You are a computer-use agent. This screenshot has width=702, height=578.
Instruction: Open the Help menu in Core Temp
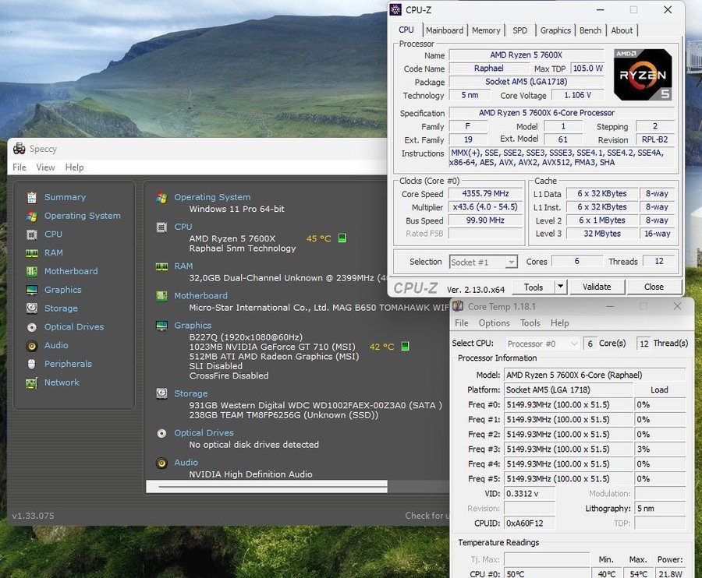(559, 322)
